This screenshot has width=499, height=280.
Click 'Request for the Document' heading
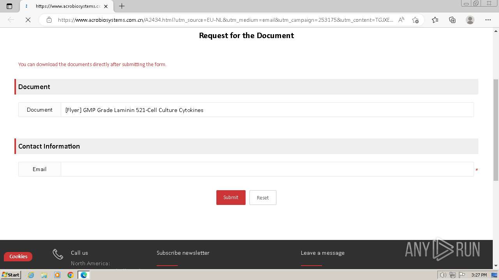coord(246,35)
